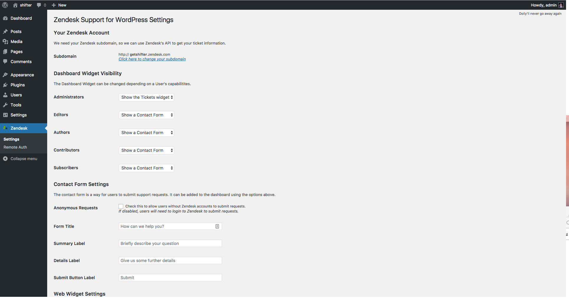Click the comment count 0 in admin bar
Image resolution: width=569 pixels, height=298 pixels.
pyautogui.click(x=45, y=5)
